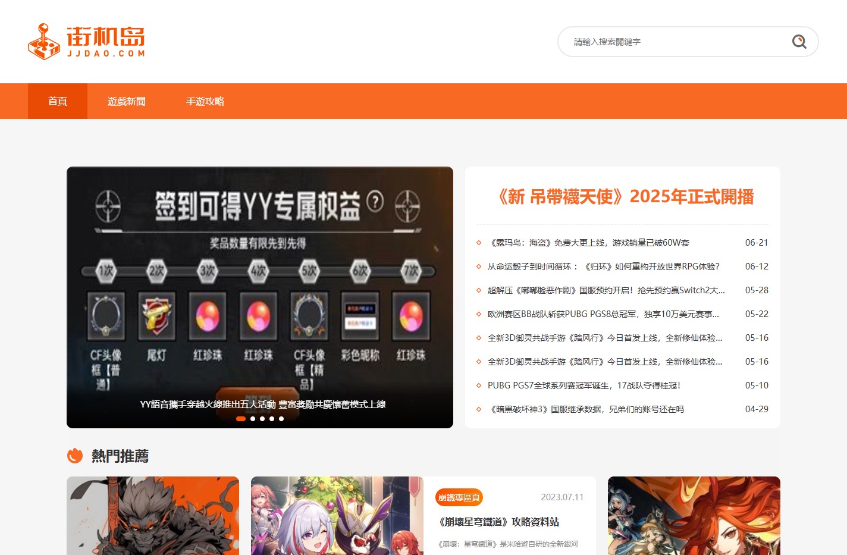
Task: Open news 《露玛岛：海盗》免费大更上线
Action: click(x=588, y=243)
